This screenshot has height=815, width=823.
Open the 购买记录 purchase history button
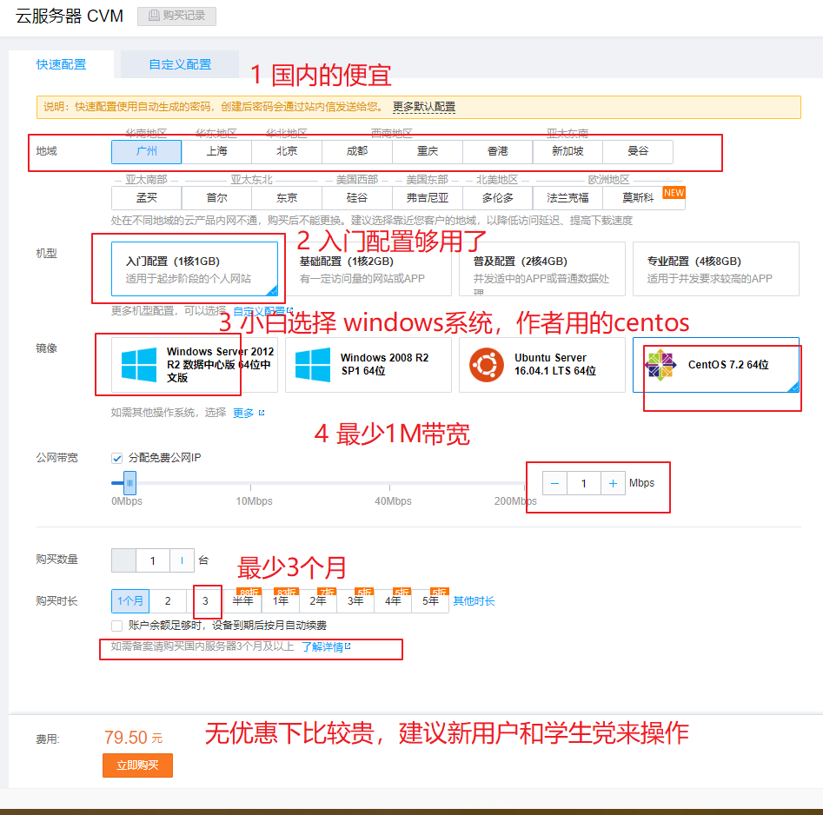(x=177, y=17)
